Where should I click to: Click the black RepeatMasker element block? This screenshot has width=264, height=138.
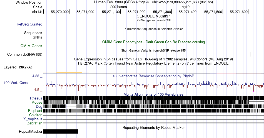tap(61, 131)
